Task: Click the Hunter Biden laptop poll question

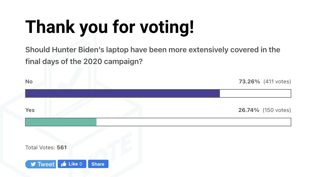Action: pyautogui.click(x=153, y=56)
